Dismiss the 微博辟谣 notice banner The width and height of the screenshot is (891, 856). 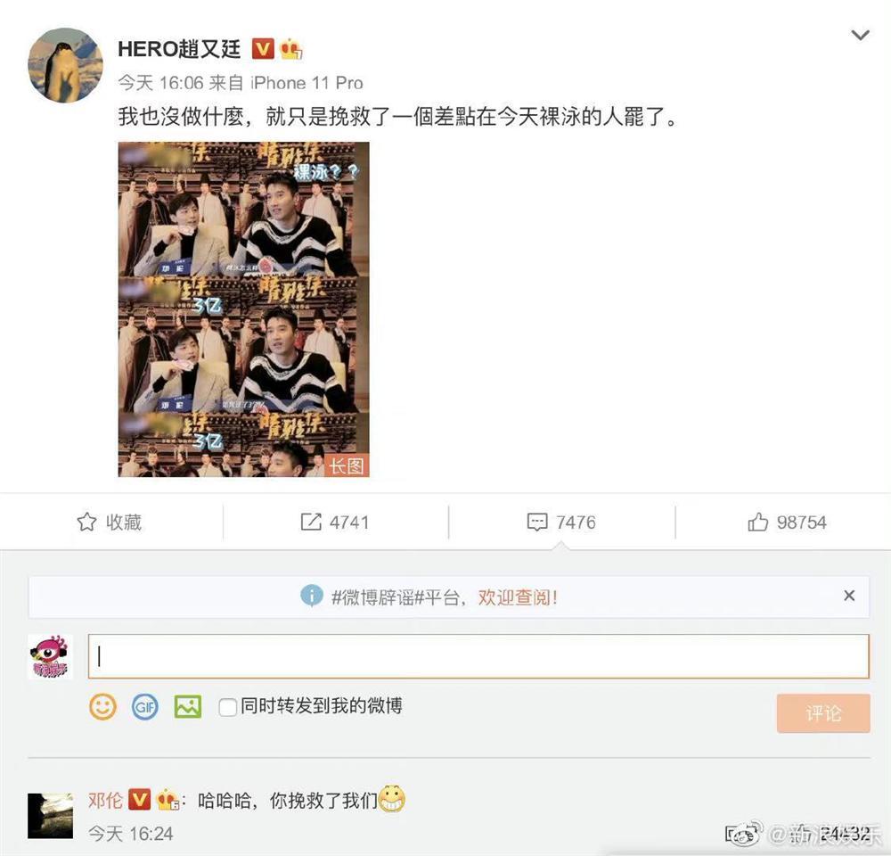pyautogui.click(x=849, y=596)
